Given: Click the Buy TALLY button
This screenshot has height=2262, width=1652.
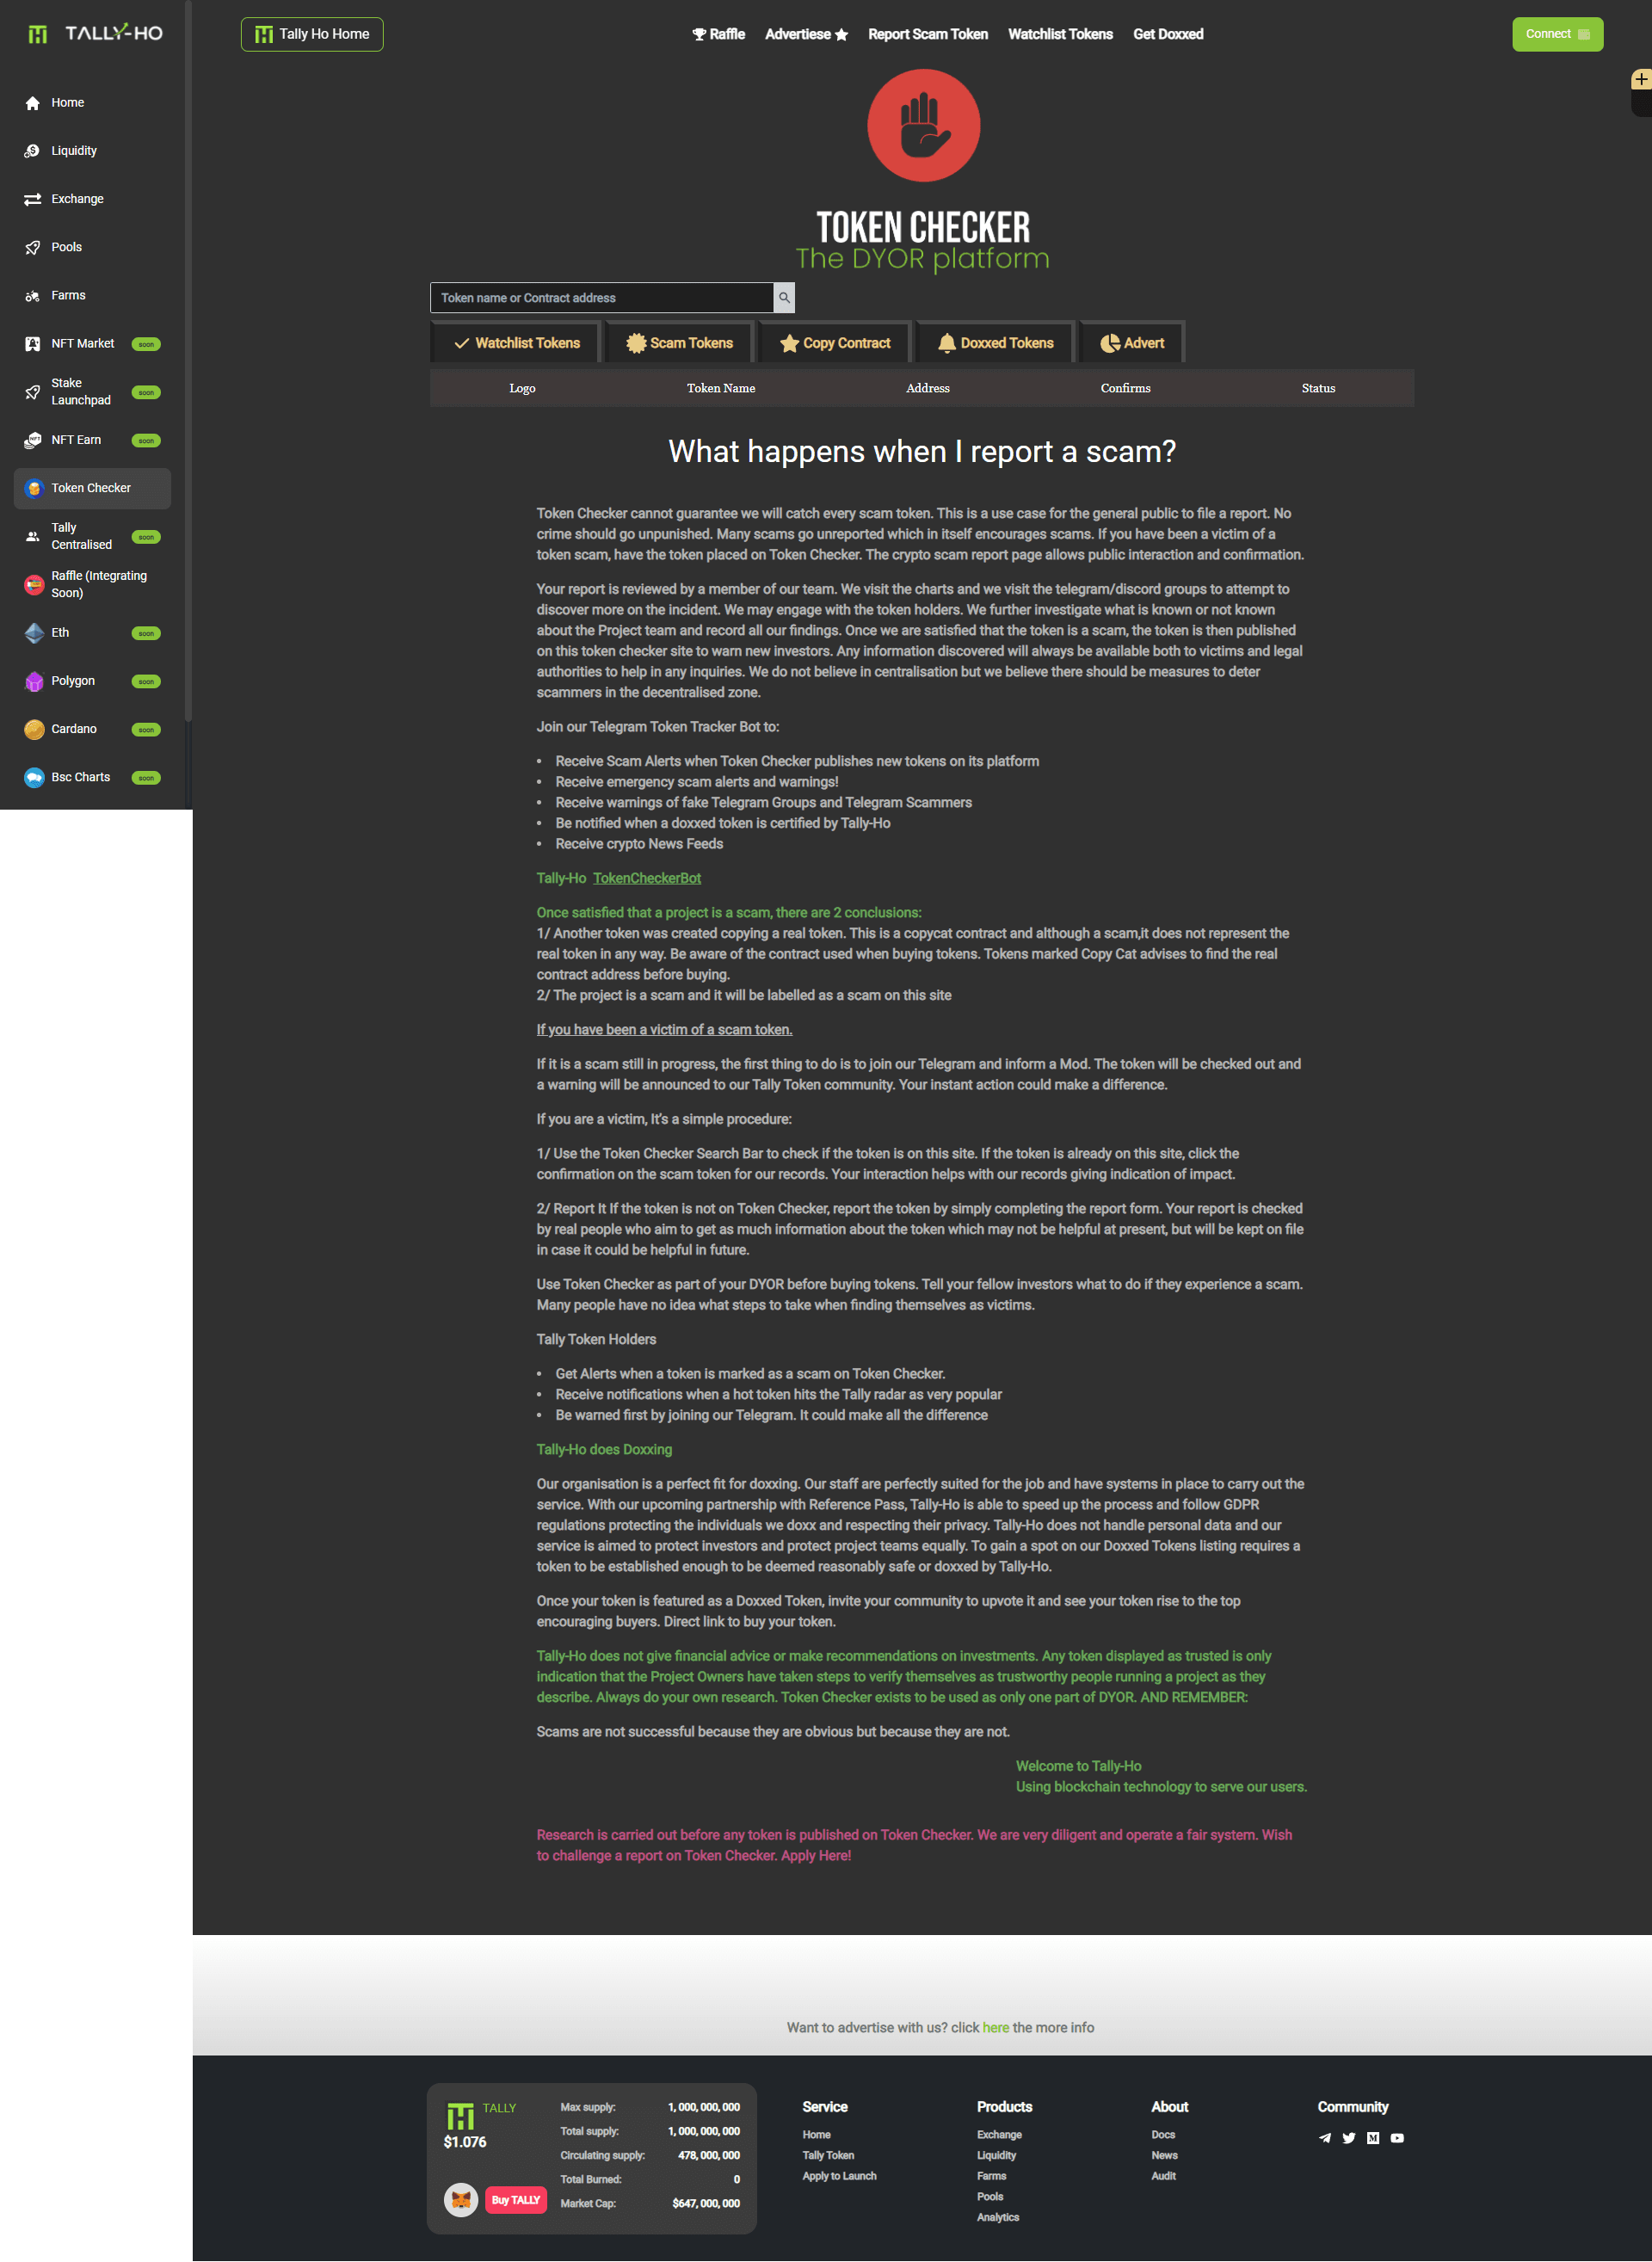Looking at the screenshot, I should coord(516,2200).
